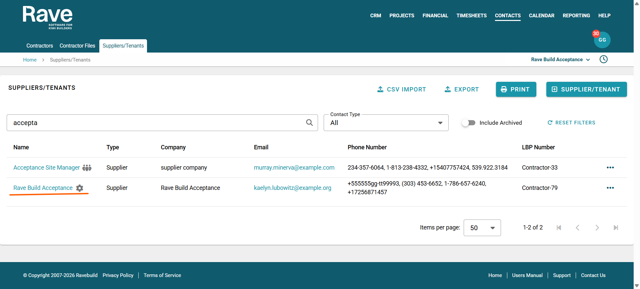Click the Contractor-33 LBP number cell
The height and width of the screenshot is (289, 640).
[x=540, y=168]
